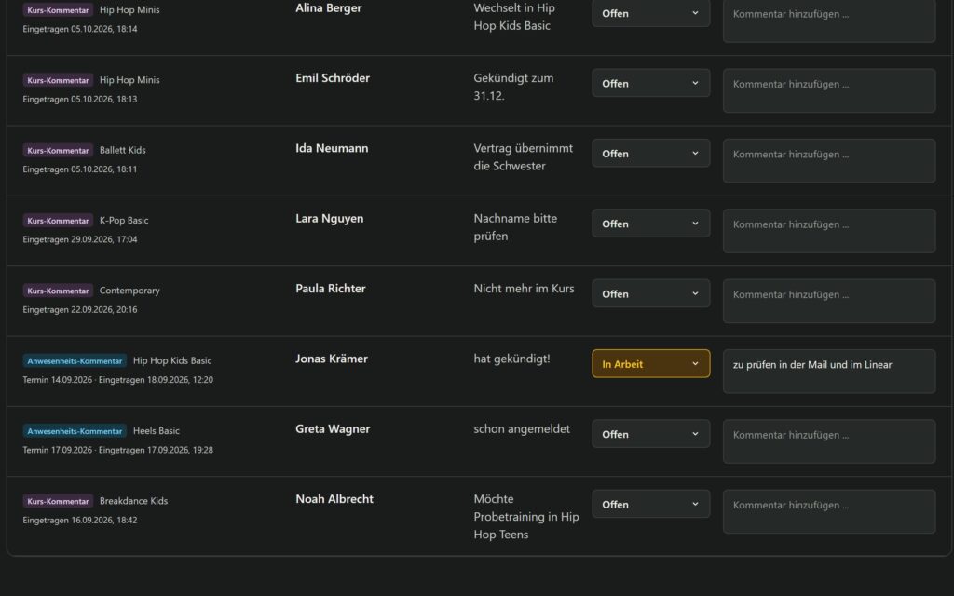The image size is (954, 596).
Task: Click comment field for Alina Berger
Action: [828, 20]
